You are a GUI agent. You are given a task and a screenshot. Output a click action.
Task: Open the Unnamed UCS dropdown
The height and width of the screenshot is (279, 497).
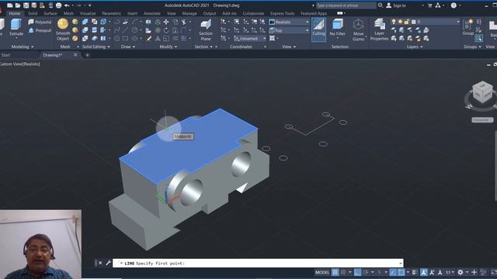(250, 39)
